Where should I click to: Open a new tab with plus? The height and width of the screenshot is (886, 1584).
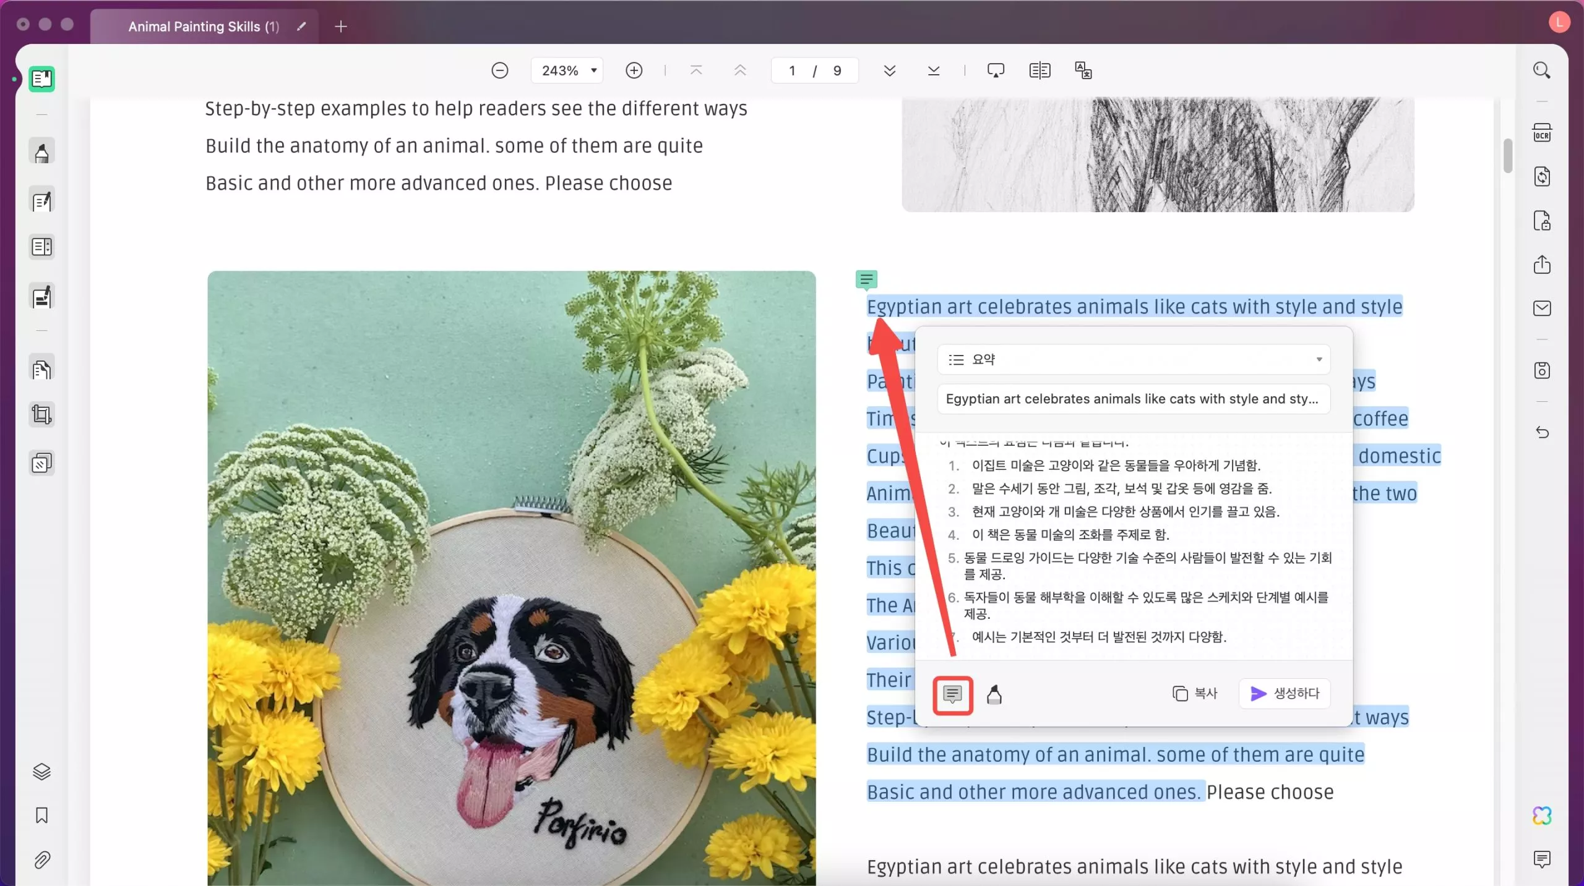click(x=341, y=27)
